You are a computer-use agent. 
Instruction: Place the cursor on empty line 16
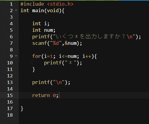pos(84,102)
